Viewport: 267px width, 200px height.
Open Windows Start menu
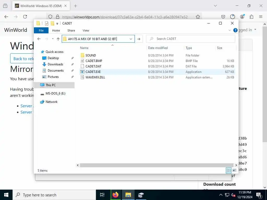point(6,195)
